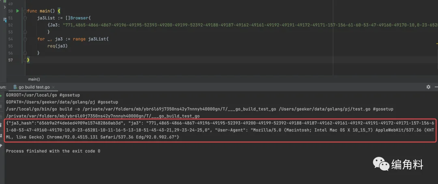This screenshot has width=438, height=184.
Task: Click the GOPATH=/Users/geeker console line
Action: tap(62, 102)
